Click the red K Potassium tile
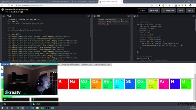The width and height of the screenshot is (196, 110). [x=62, y=84]
